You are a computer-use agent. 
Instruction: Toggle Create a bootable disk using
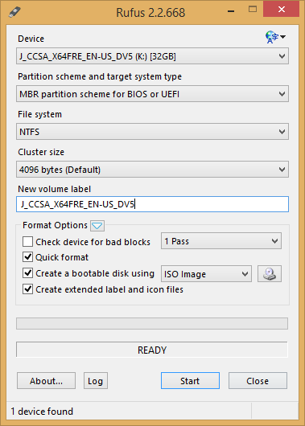tap(27, 273)
